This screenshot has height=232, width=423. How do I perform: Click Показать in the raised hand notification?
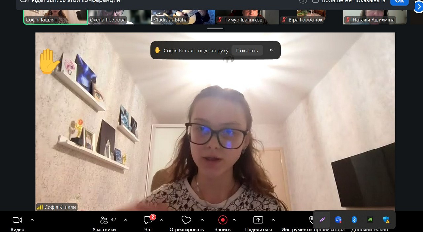247,50
